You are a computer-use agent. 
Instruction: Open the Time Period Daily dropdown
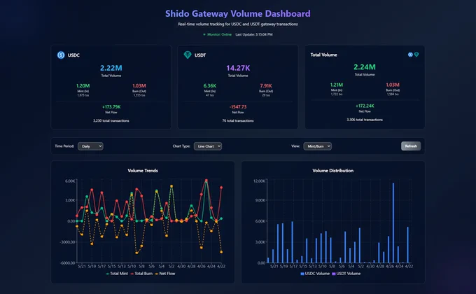[90, 146]
